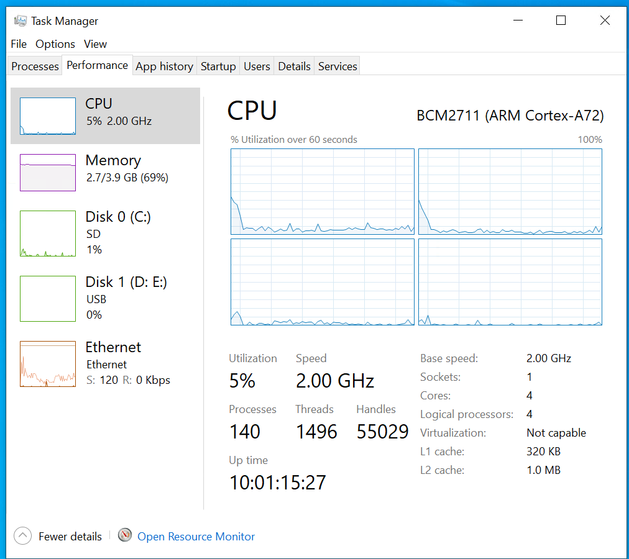Open the File menu

point(19,43)
